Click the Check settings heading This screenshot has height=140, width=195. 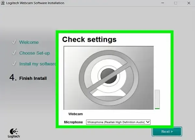(x=89, y=40)
